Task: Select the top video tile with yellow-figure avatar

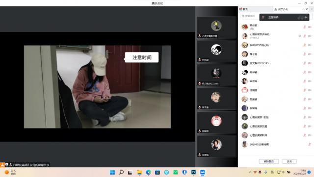Action: click(216, 27)
